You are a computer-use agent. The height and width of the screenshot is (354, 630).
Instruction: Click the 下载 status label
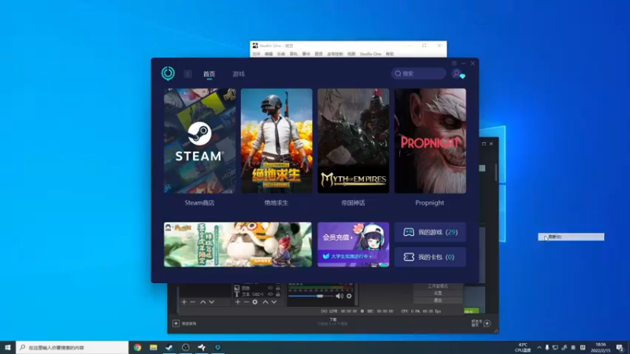pos(333,319)
